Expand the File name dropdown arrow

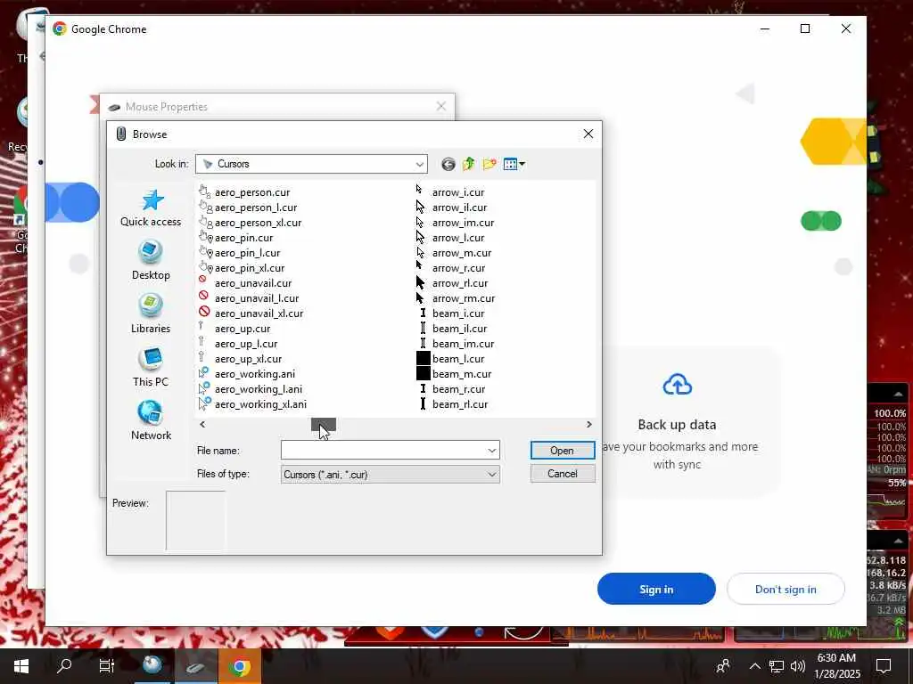click(x=492, y=450)
